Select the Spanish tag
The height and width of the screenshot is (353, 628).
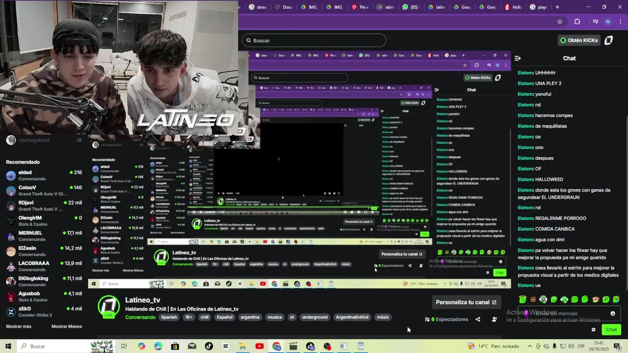pyautogui.click(x=169, y=317)
